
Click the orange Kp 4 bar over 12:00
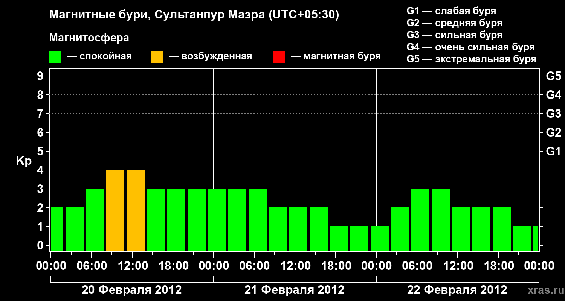pyautogui.click(x=136, y=211)
